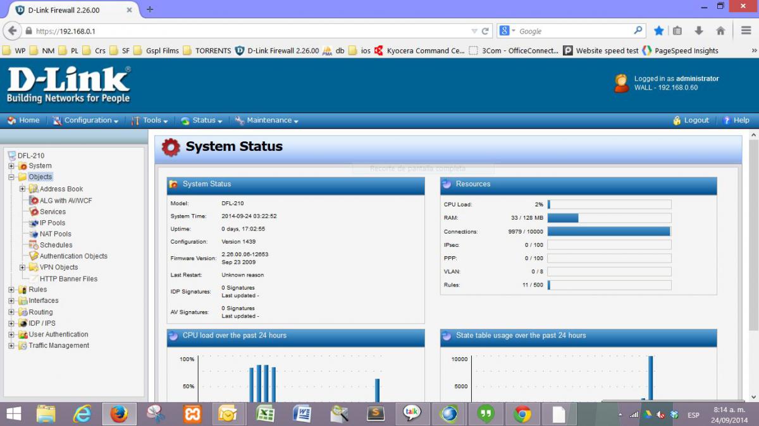Open Word from the taskbar

(302, 413)
